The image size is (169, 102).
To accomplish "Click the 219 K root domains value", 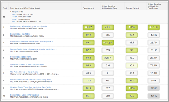I will 154,81.
